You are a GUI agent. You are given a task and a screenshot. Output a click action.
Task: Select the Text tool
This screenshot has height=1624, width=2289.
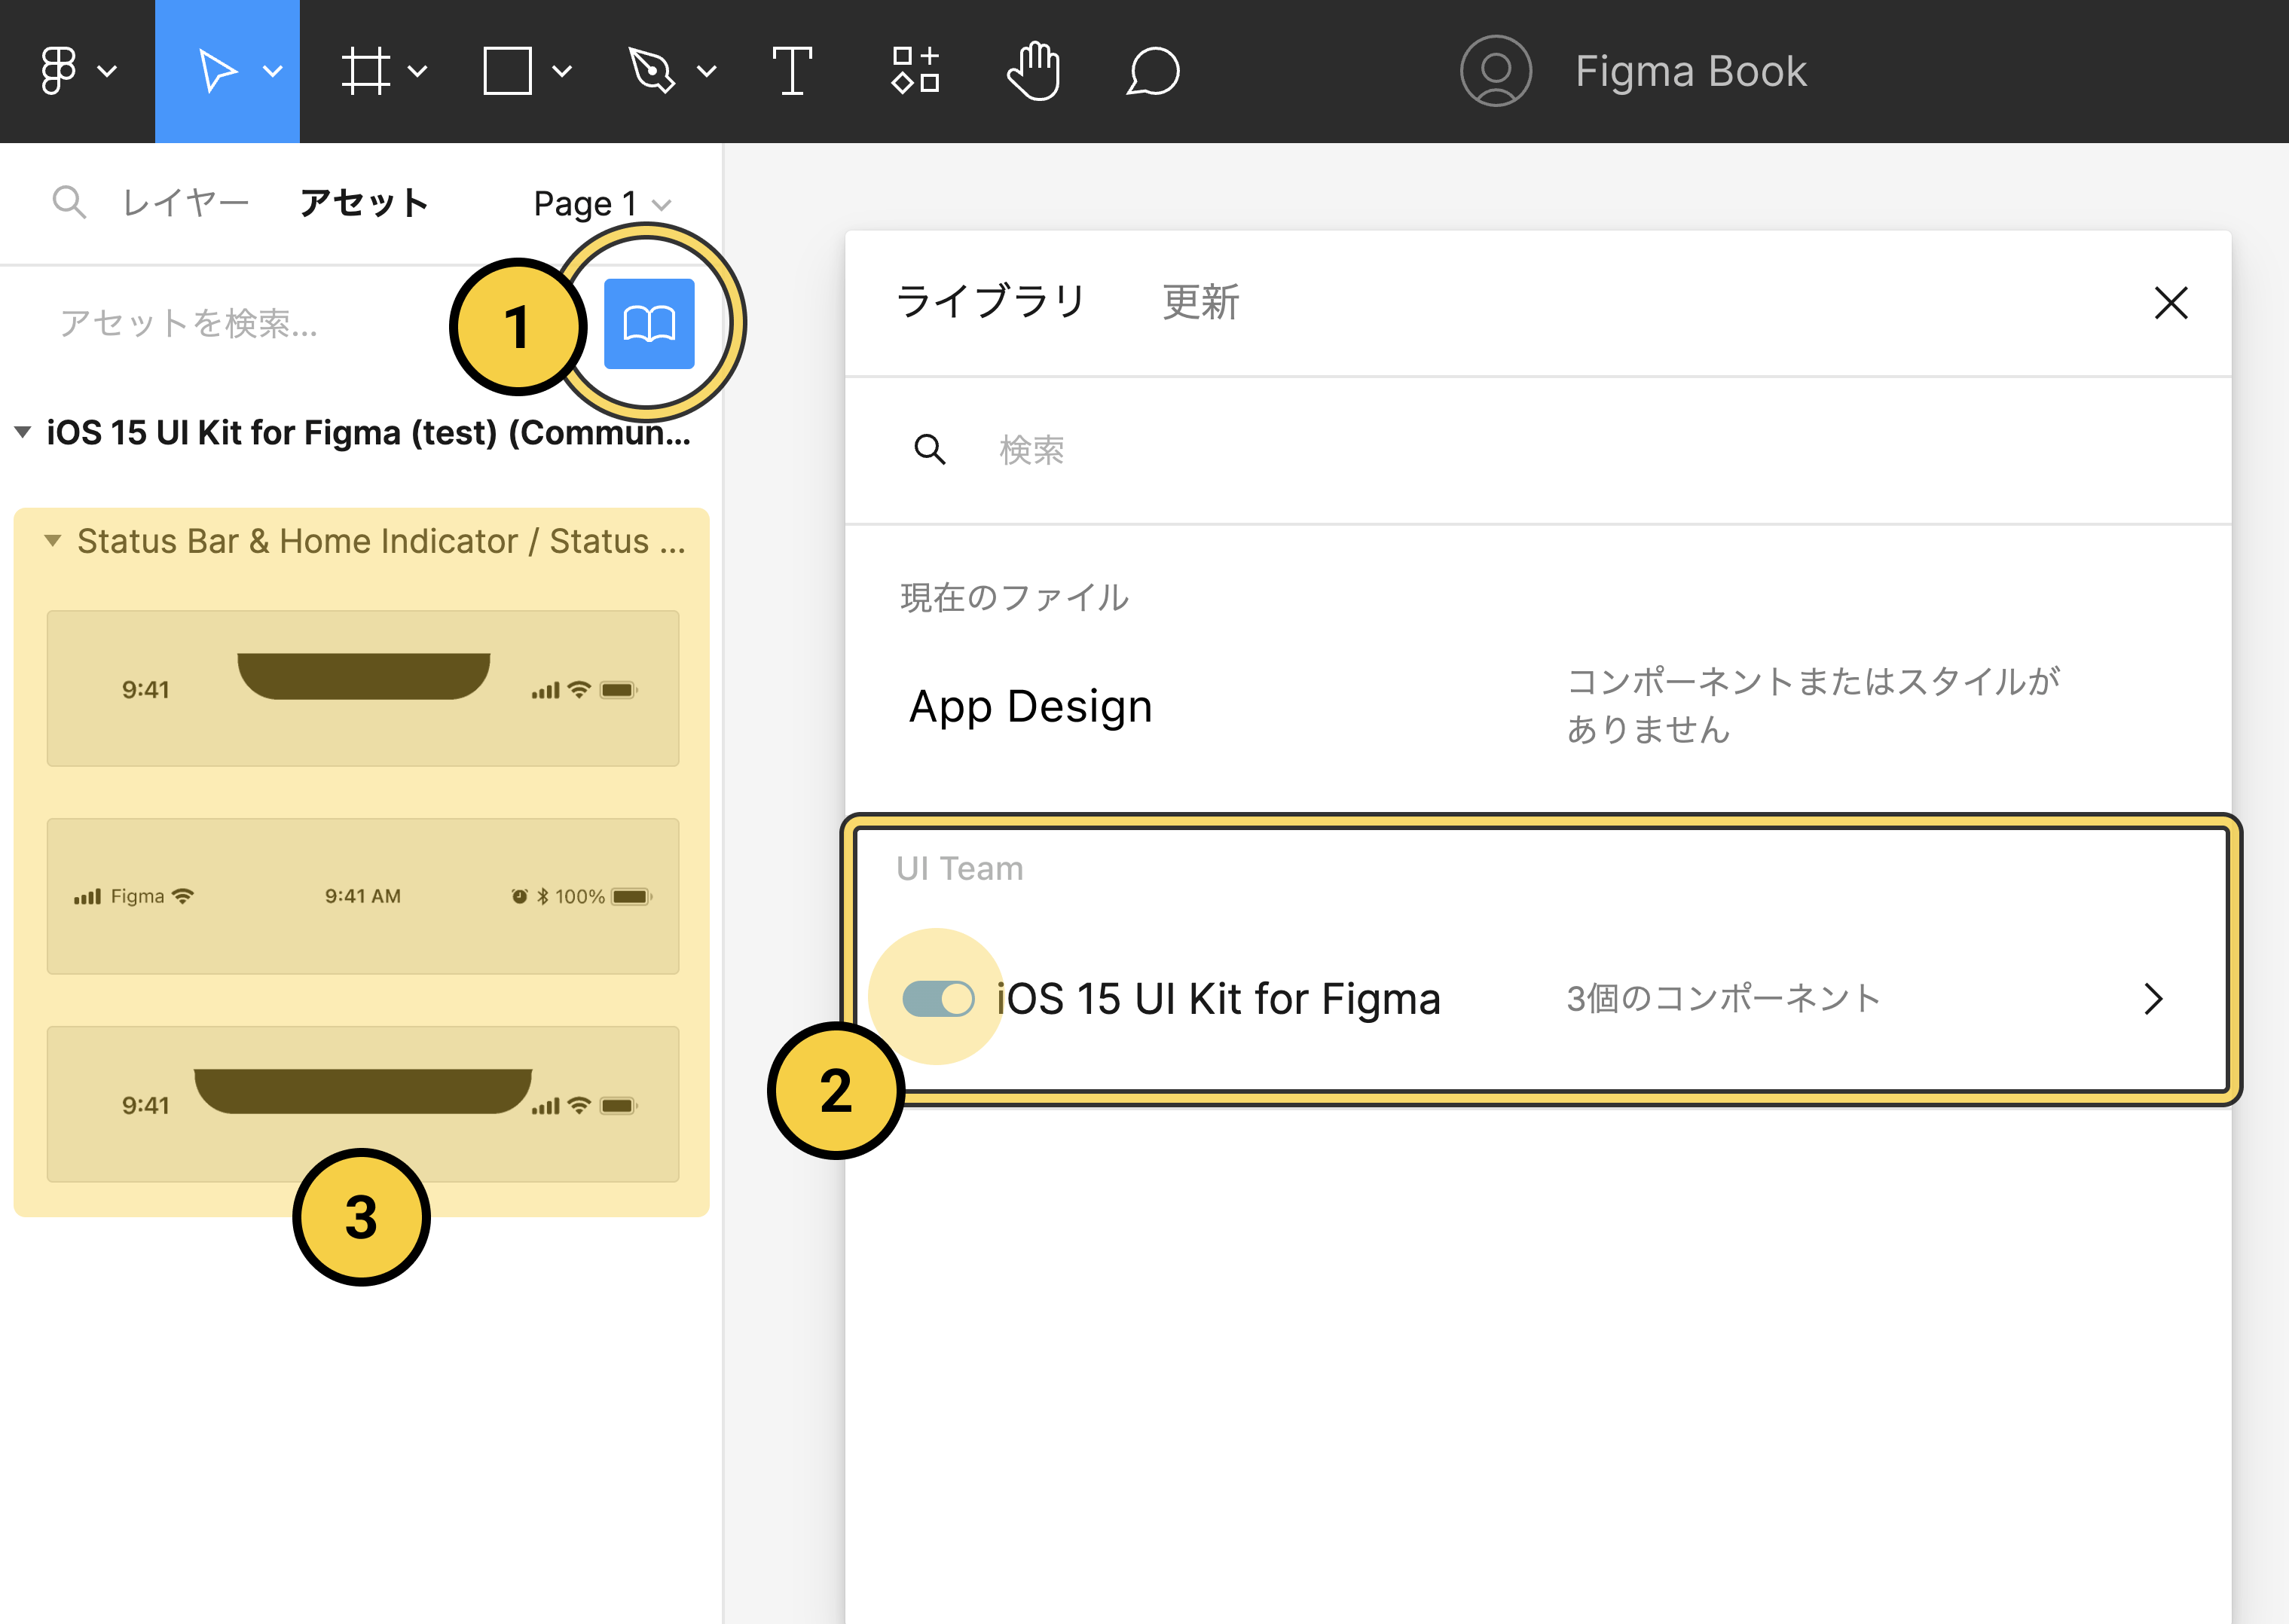tap(792, 71)
